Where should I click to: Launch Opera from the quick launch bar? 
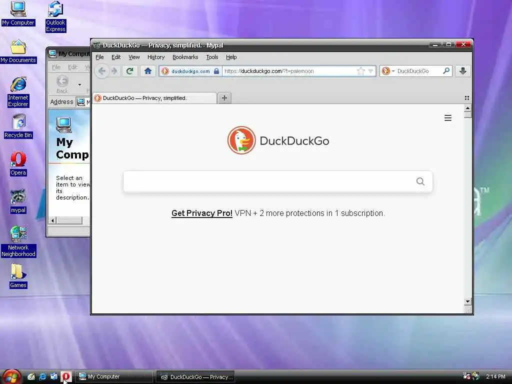(66, 376)
